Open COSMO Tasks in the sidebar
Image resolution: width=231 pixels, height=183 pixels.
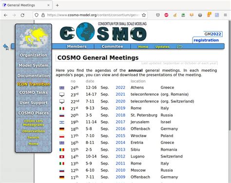(x=34, y=92)
